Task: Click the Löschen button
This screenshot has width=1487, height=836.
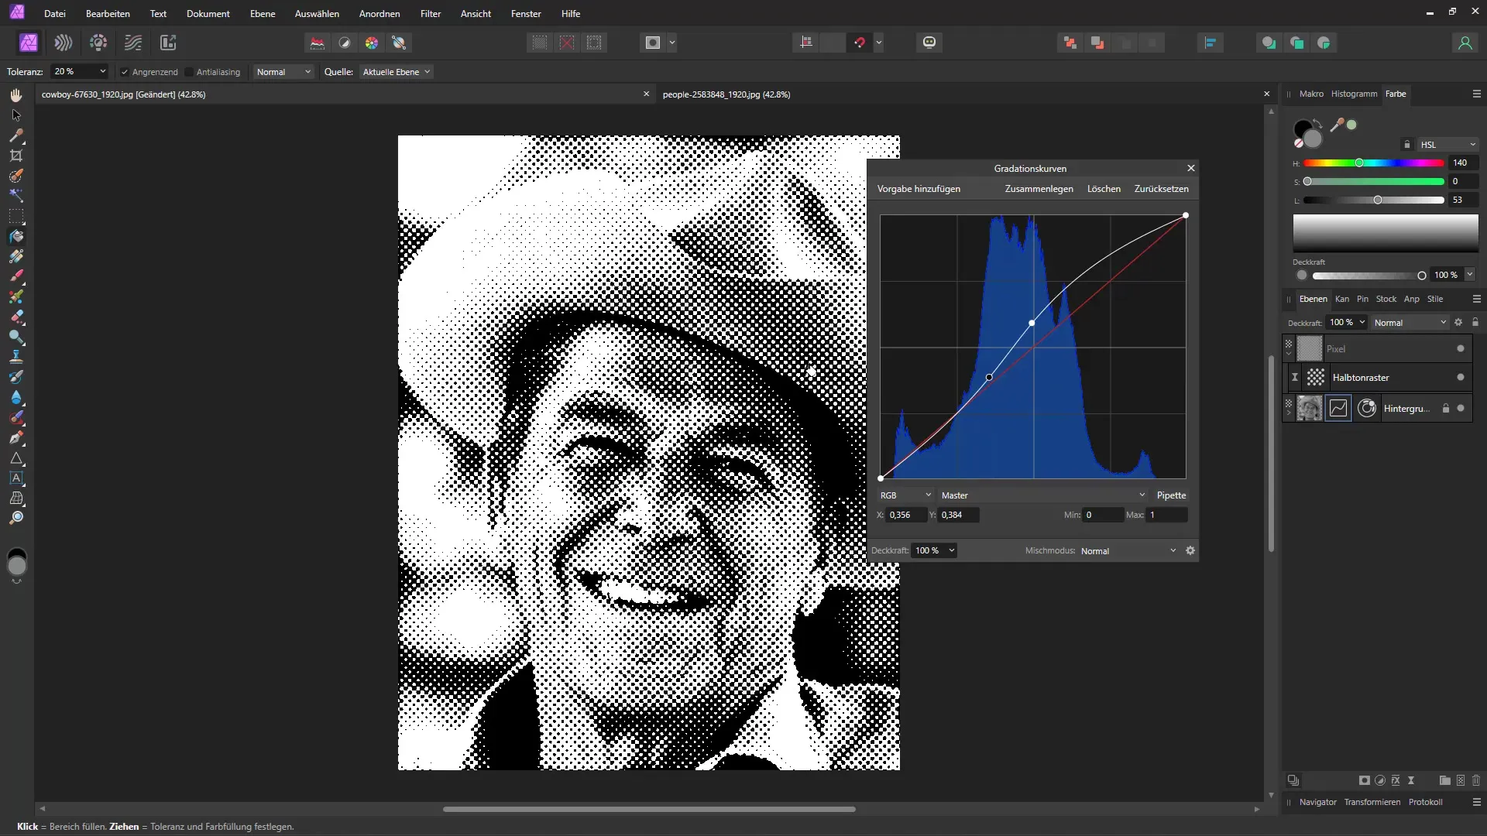Action: pos(1104,189)
